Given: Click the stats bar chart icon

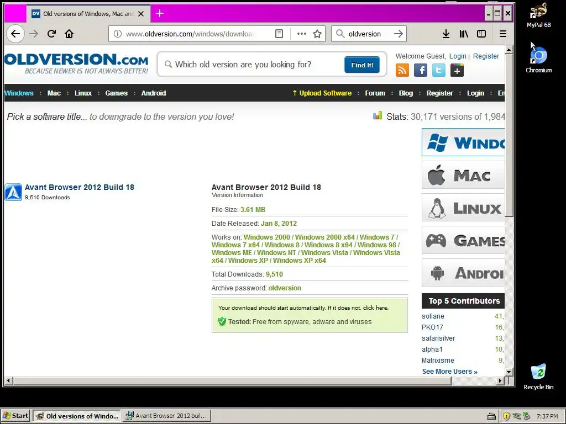Looking at the screenshot, I should point(378,116).
